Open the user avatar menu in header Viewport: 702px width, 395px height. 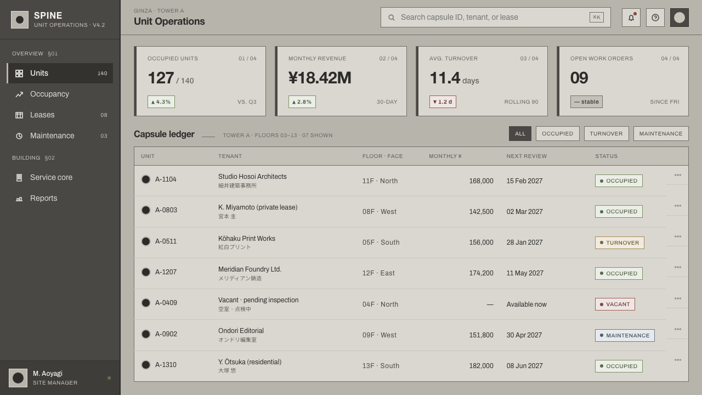[680, 18]
